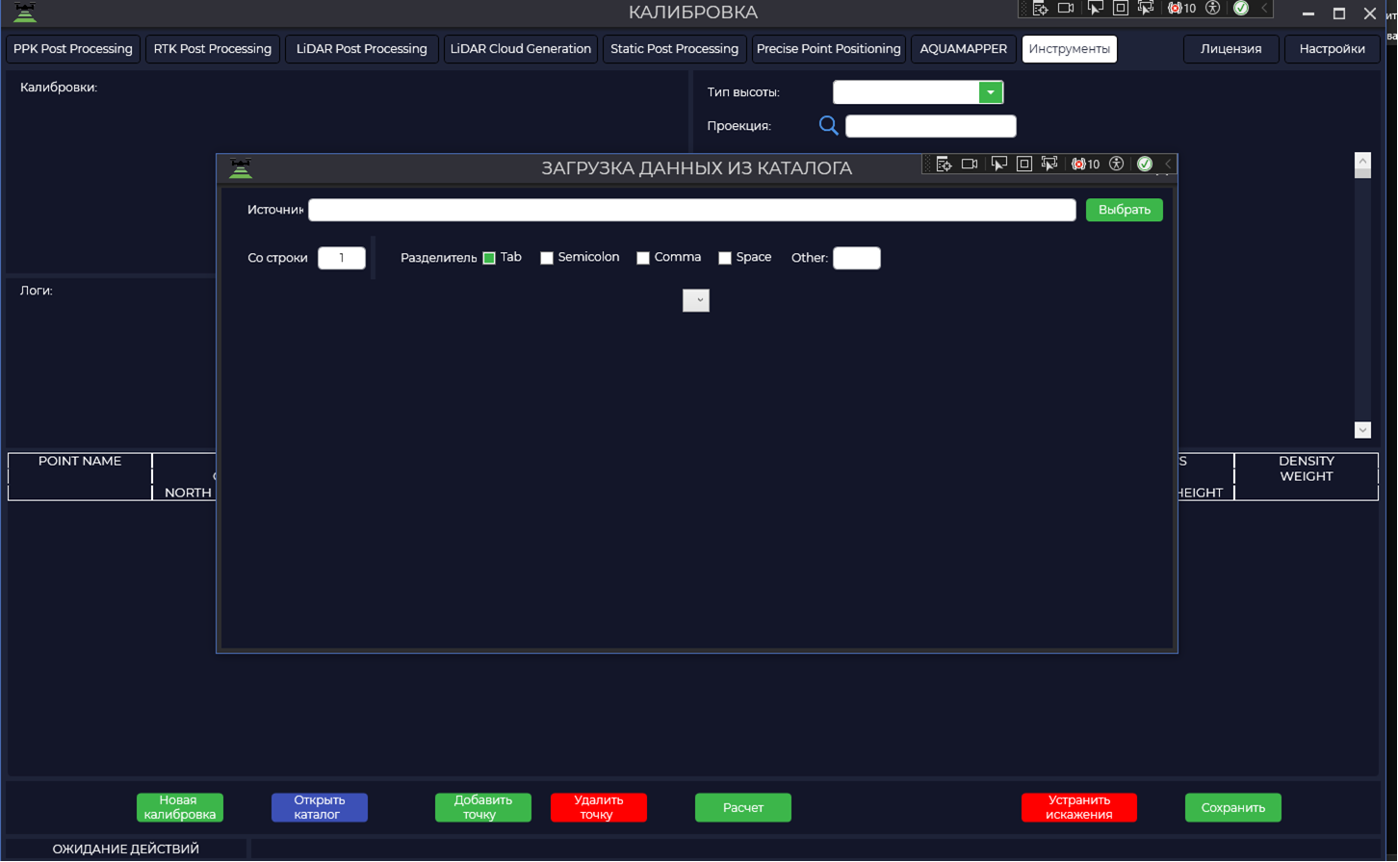Check the Comma delimiter option
Screen dimensions: 1398x862
(643, 258)
